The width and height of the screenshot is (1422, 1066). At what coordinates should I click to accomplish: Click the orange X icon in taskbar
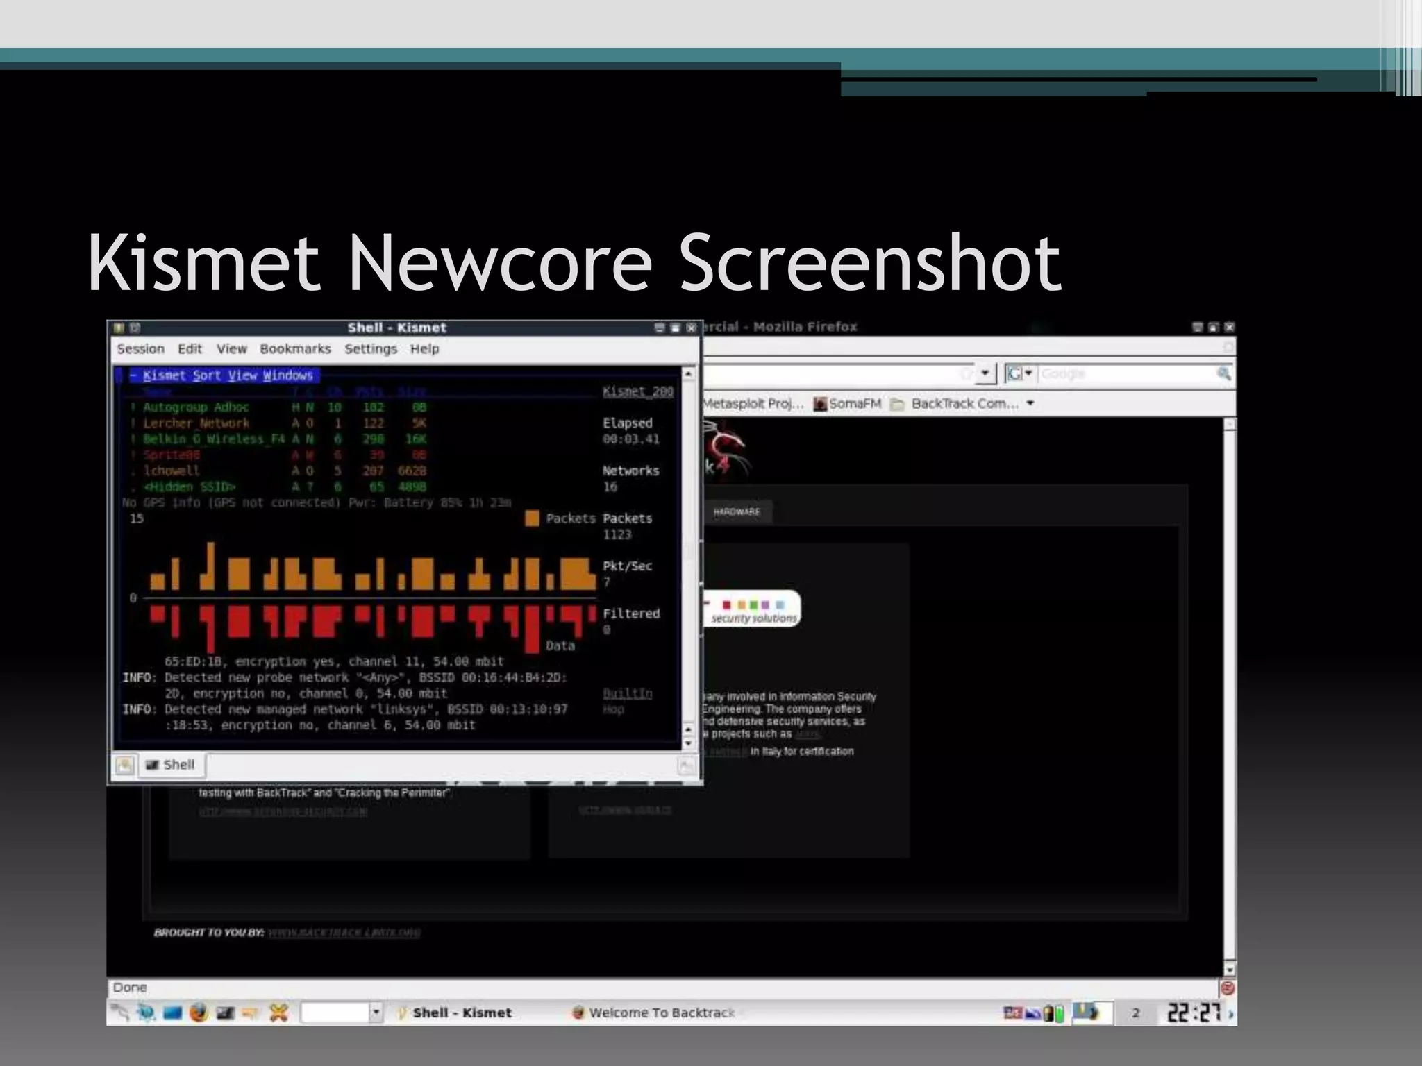(x=278, y=1013)
